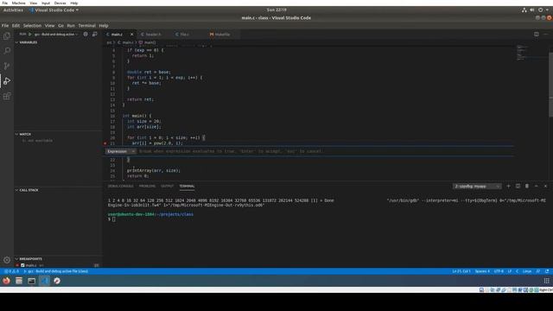Open the system status menu in the top bar
This screenshot has height=311, width=553.
pos(536,10)
